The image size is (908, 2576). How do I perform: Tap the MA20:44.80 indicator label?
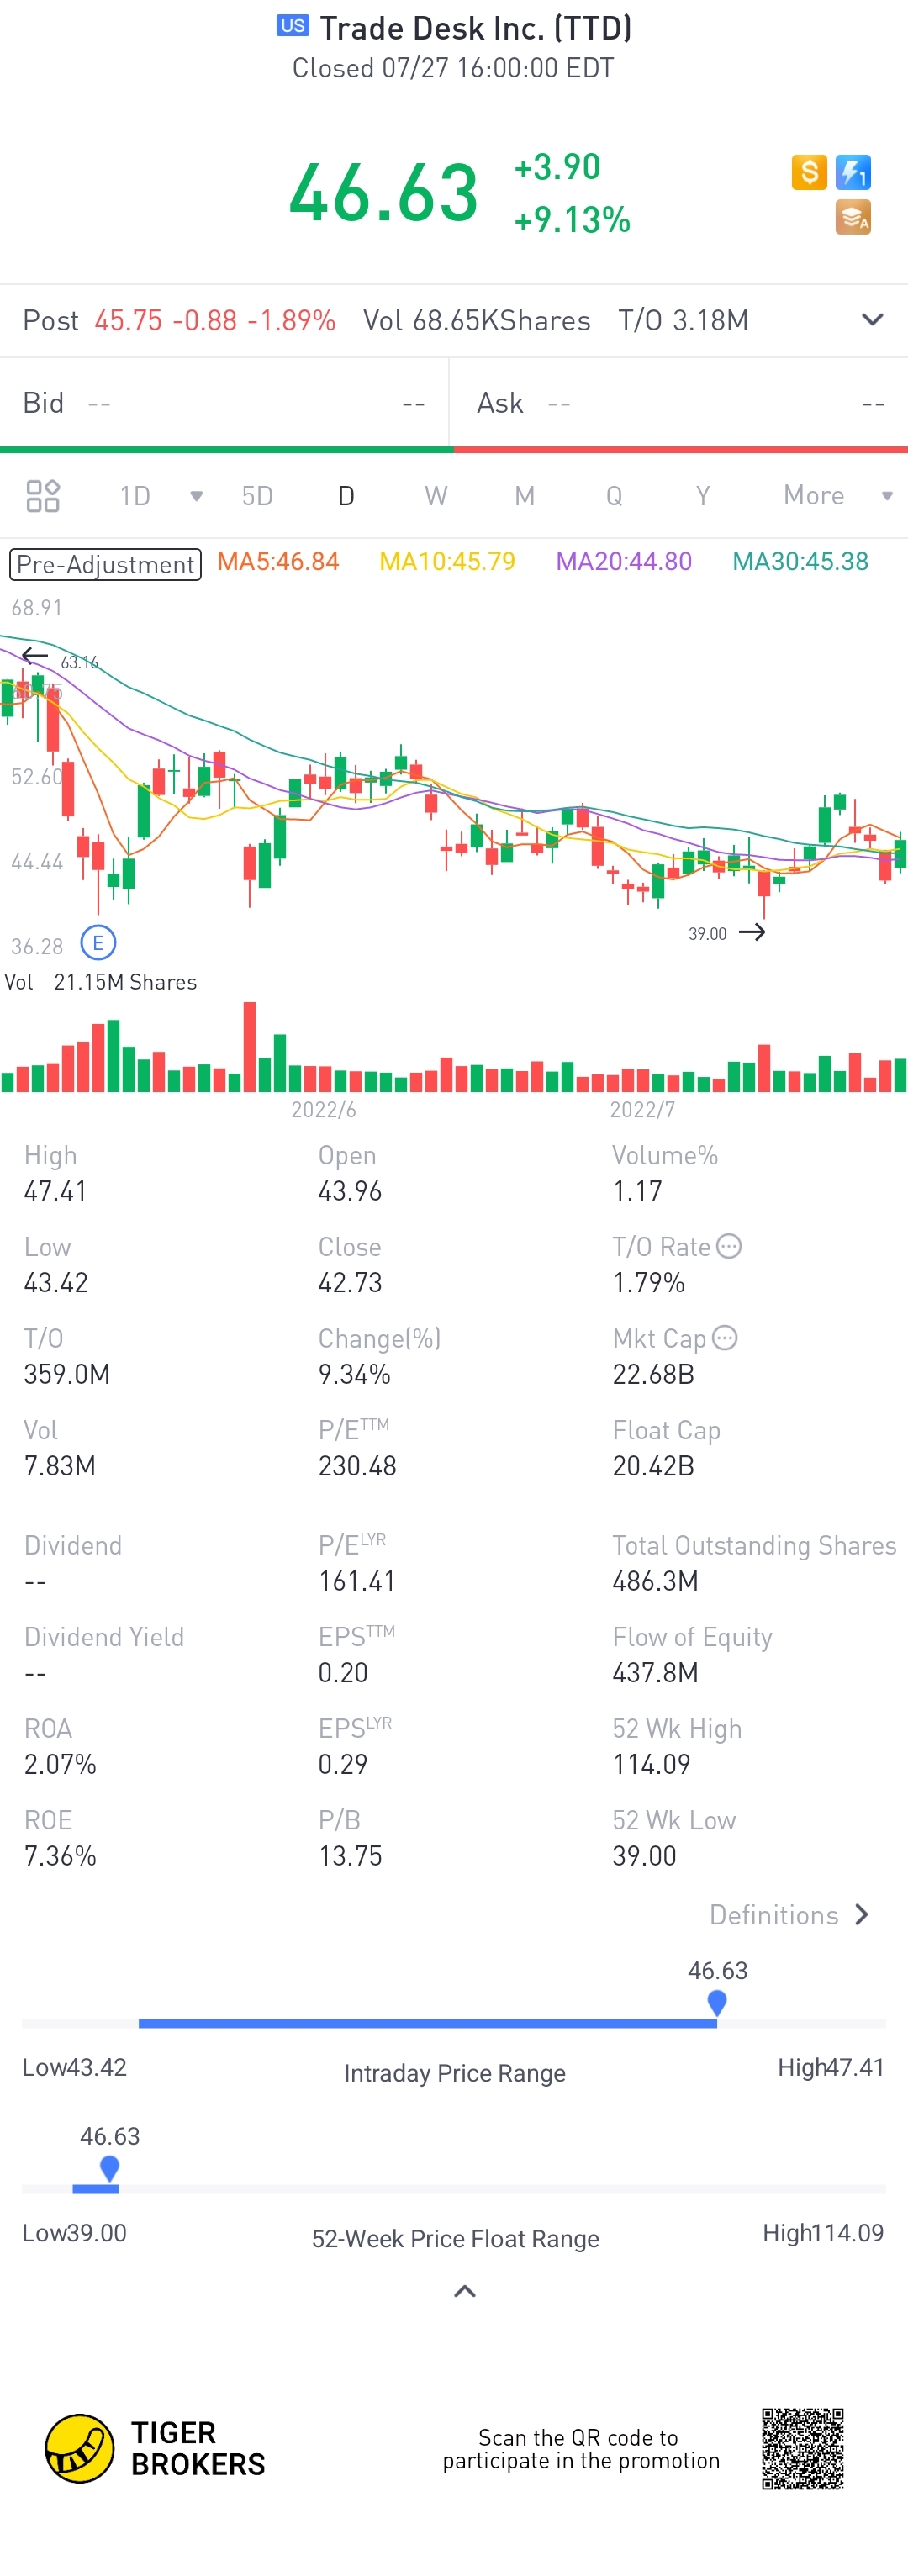[x=624, y=562]
